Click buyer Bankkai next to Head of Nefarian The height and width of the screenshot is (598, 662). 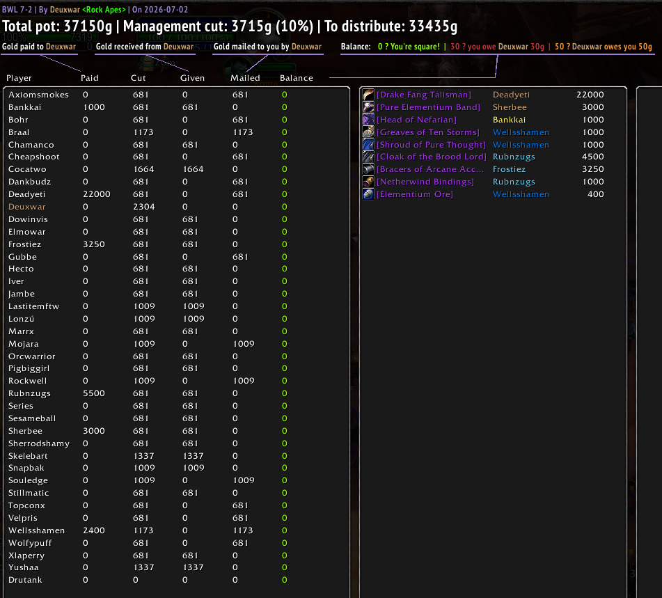pyautogui.click(x=509, y=120)
